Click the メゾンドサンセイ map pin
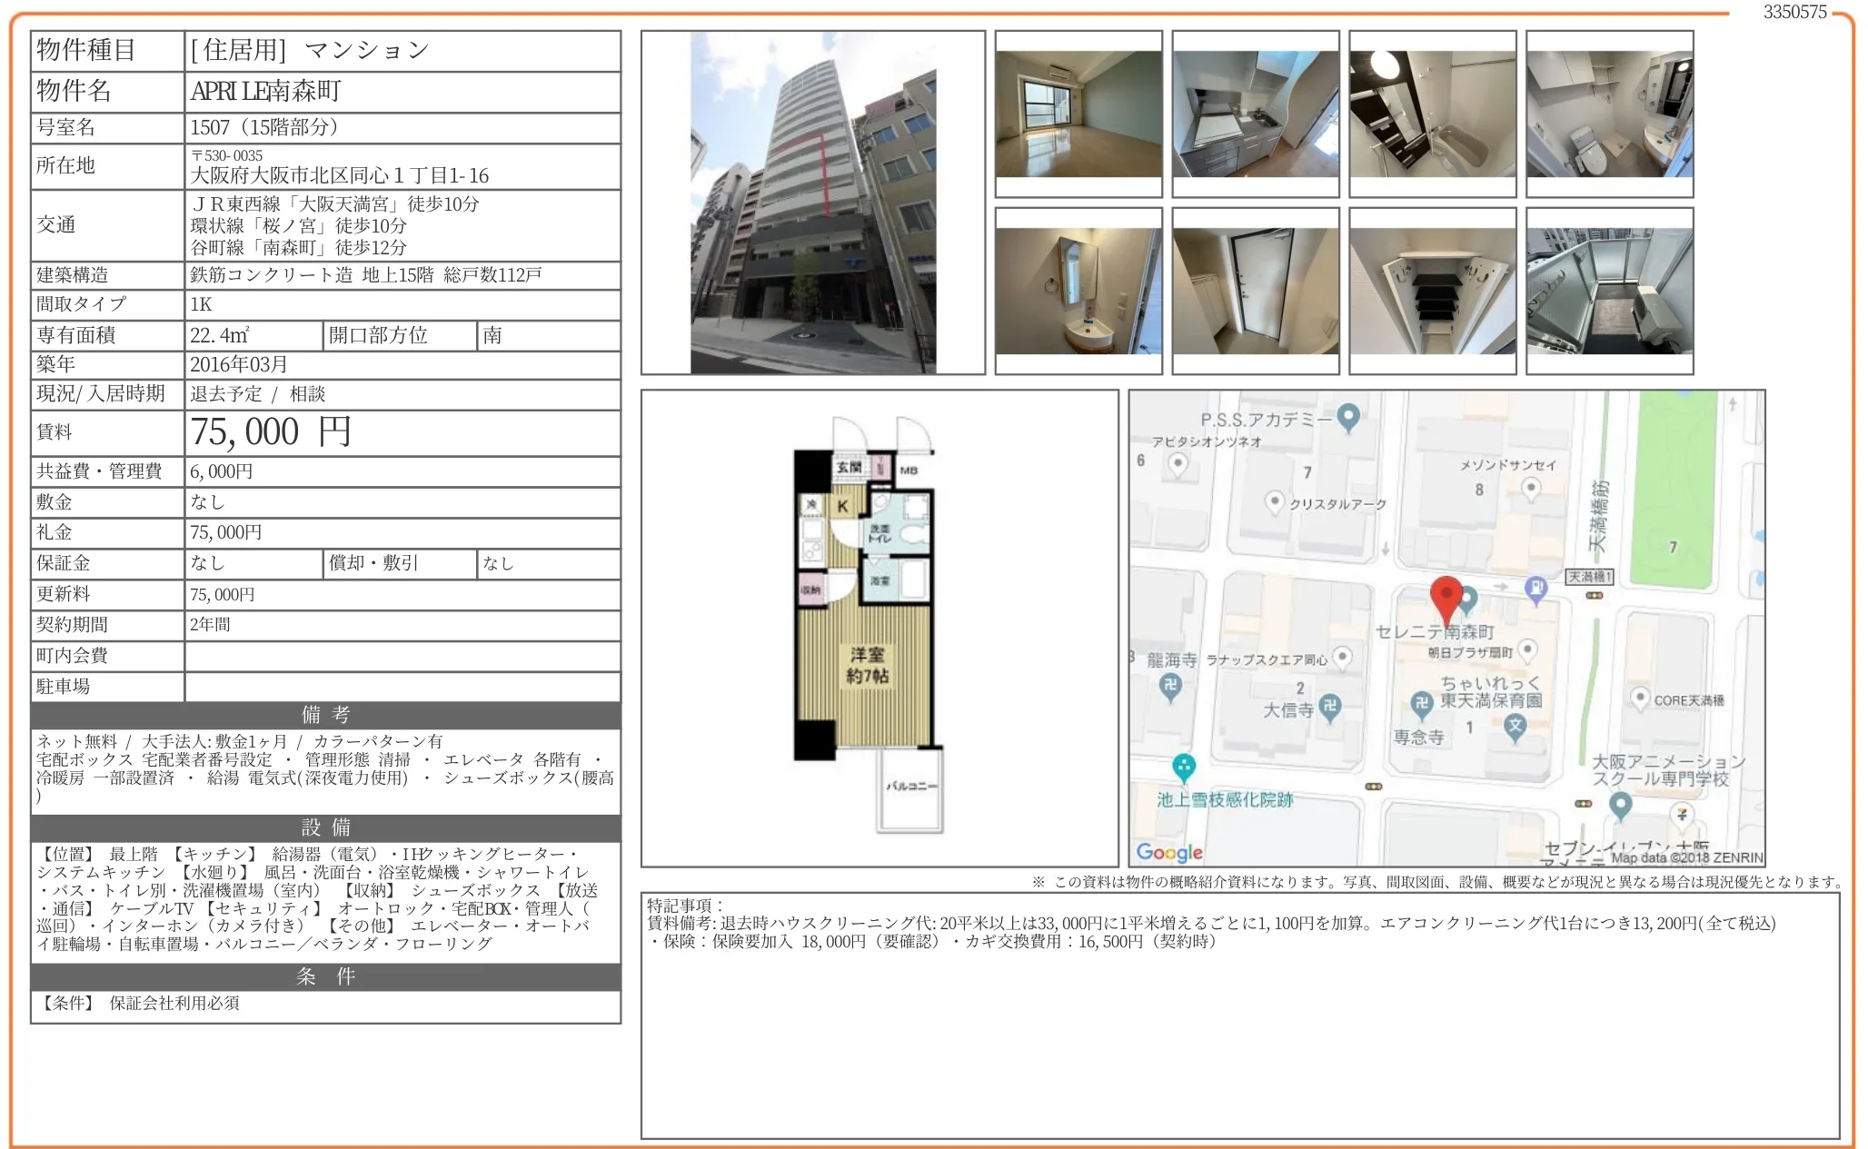The width and height of the screenshot is (1868, 1149). (x=1529, y=487)
